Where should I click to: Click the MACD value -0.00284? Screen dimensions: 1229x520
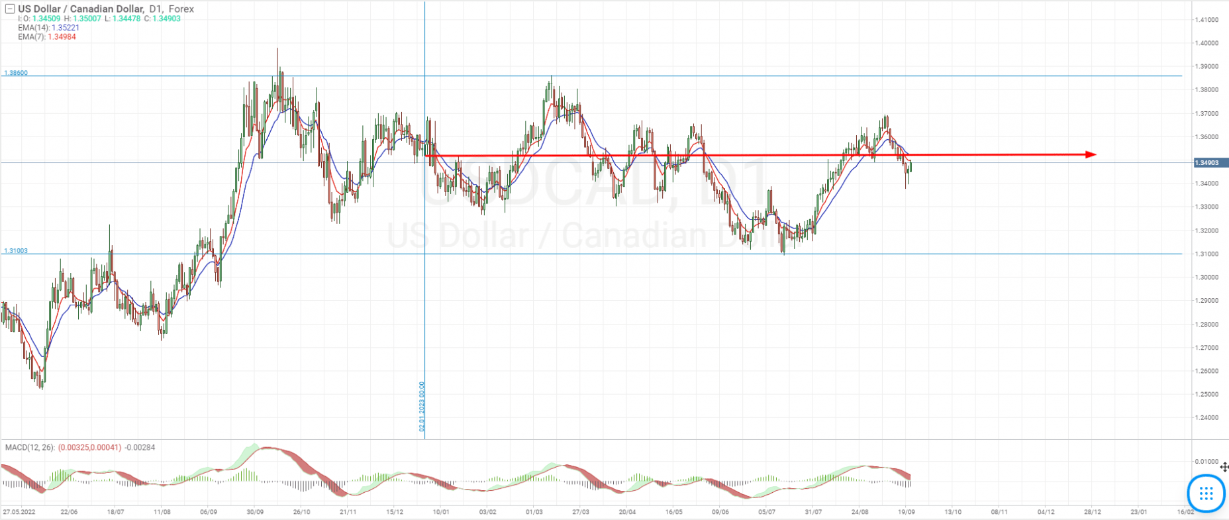140,448
